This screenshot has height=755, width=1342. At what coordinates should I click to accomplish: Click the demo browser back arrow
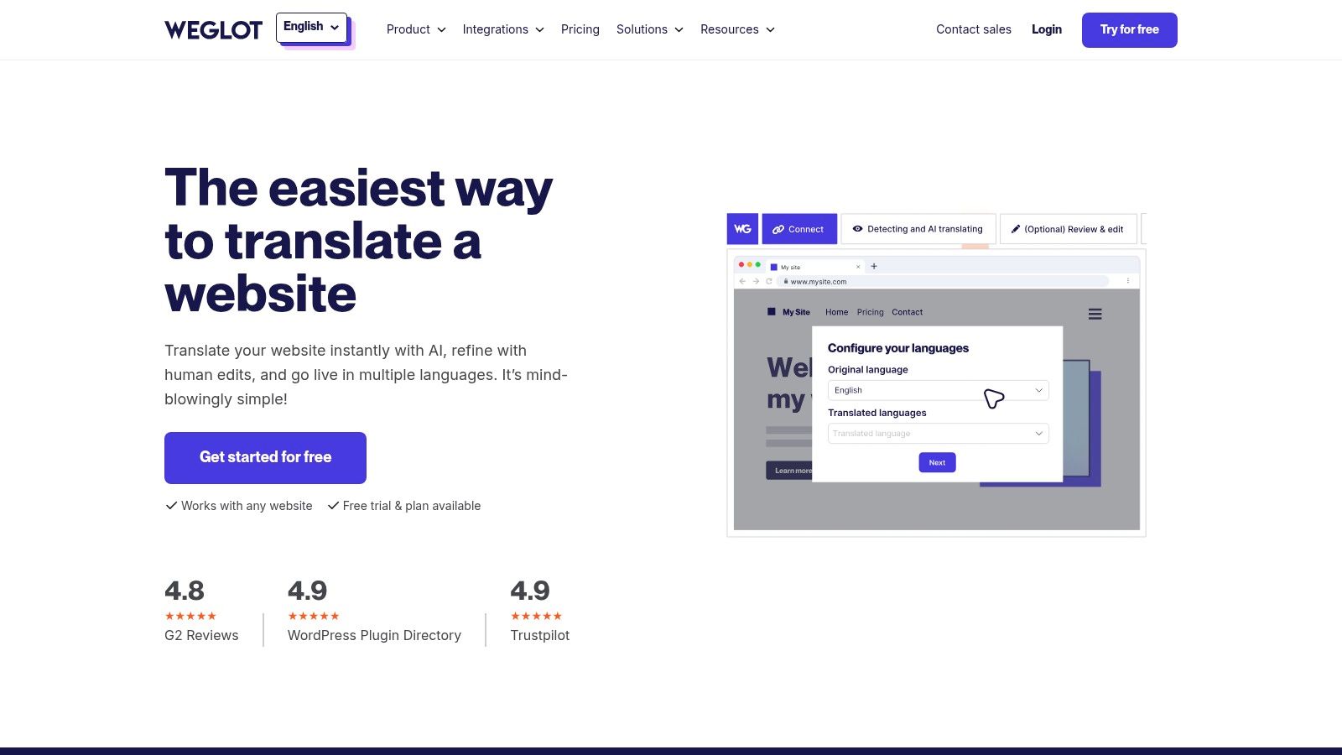[x=741, y=282]
